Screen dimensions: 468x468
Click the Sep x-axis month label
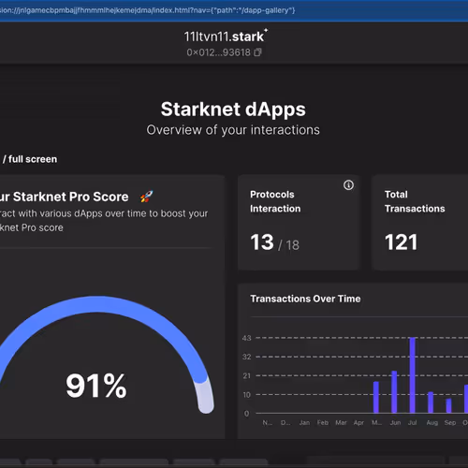point(450,423)
